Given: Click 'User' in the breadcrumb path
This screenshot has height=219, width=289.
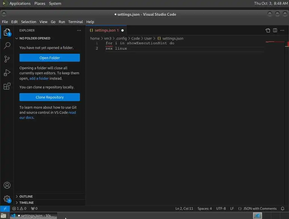Looking at the screenshot, I should tap(148, 38).
